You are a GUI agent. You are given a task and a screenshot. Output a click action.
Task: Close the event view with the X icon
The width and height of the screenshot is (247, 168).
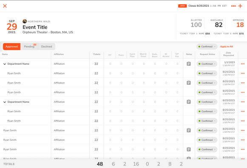point(5,6)
